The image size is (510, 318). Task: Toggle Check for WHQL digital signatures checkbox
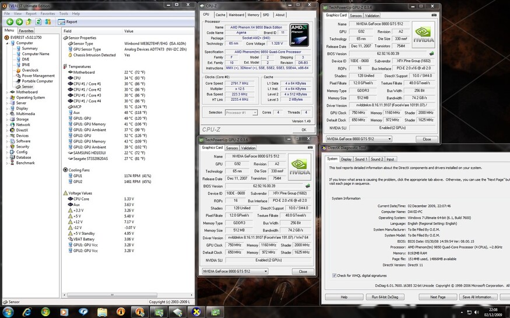(334, 276)
